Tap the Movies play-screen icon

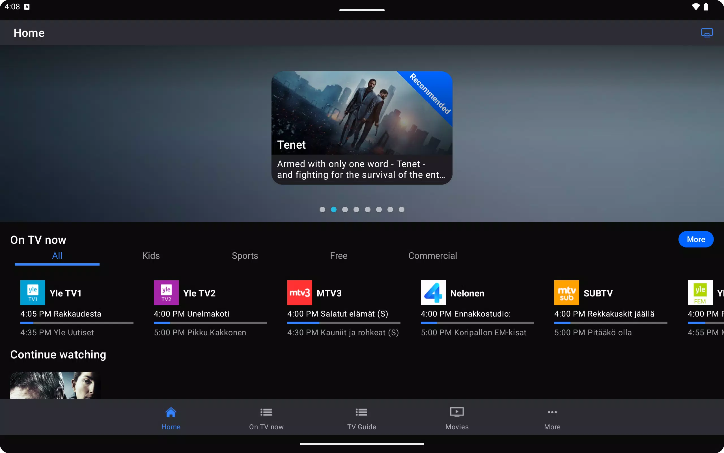pyautogui.click(x=457, y=412)
